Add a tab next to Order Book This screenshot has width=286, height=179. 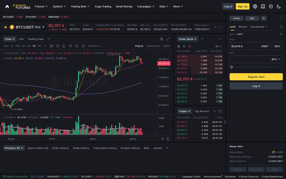pyautogui.click(x=202, y=39)
